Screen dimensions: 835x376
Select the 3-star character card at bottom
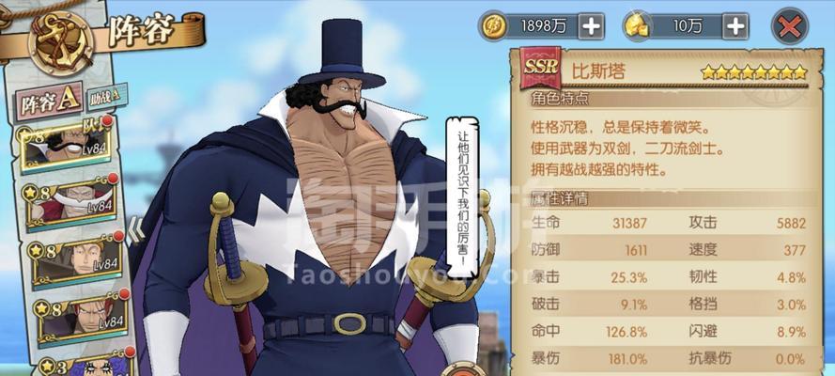click(x=85, y=364)
